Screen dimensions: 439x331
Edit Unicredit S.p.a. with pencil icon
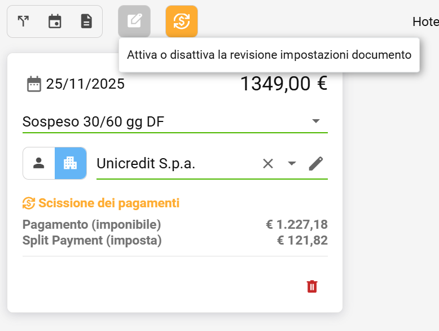tap(316, 164)
